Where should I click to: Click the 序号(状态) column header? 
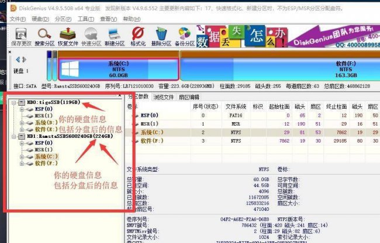tap(206, 106)
